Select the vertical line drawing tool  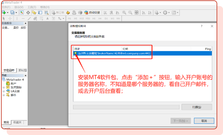tap(17, 19)
